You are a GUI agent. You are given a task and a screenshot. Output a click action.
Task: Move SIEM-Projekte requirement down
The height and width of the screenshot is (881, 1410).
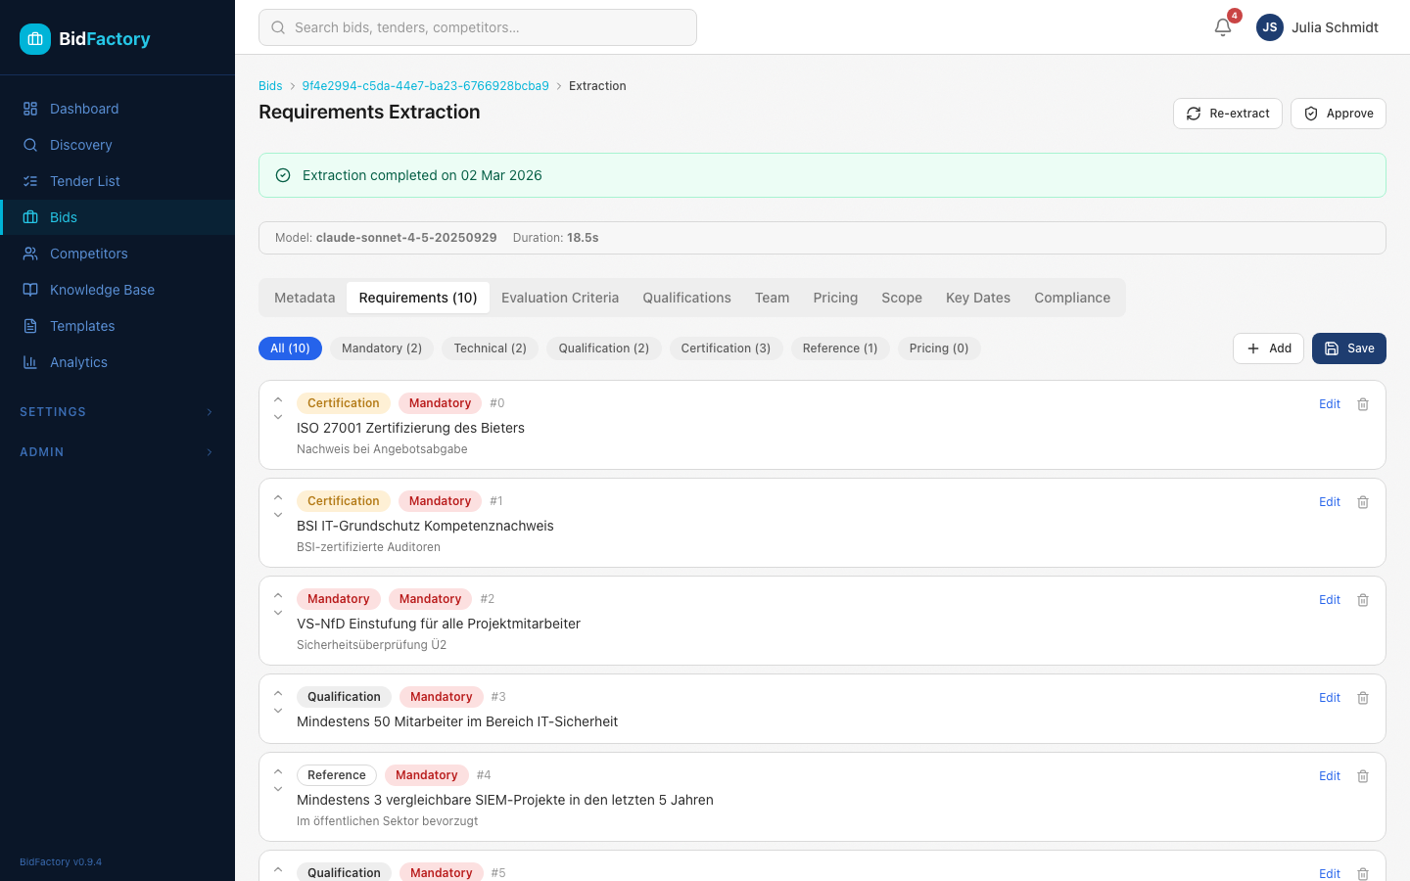[278, 789]
